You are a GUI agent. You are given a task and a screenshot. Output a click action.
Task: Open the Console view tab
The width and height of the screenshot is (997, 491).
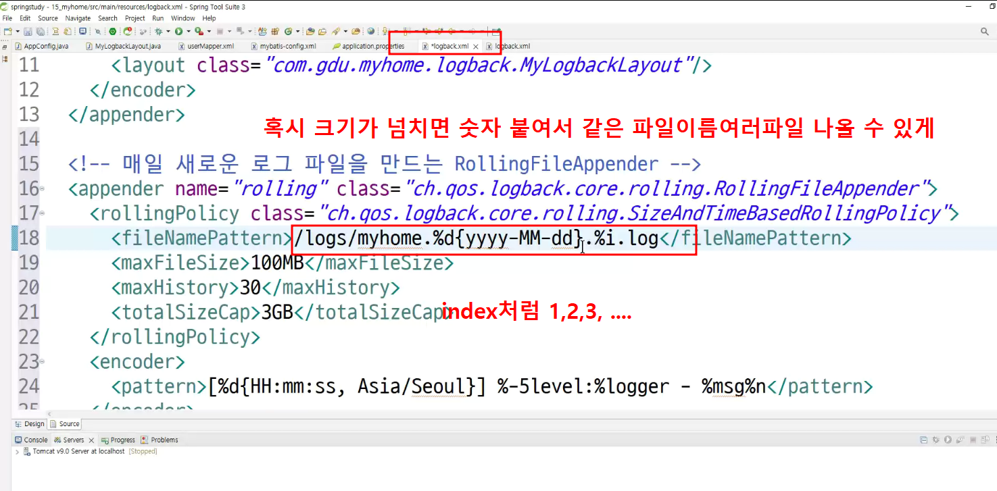[x=31, y=440]
